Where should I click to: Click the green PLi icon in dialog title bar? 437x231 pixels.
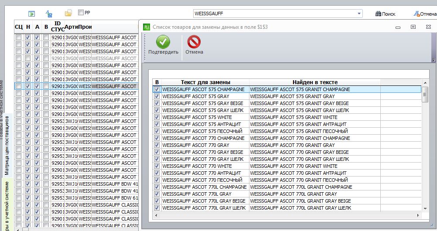pyautogui.click(x=147, y=27)
